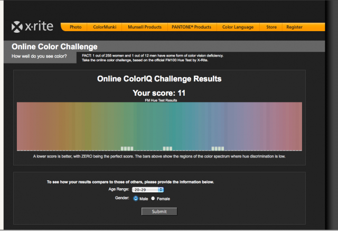Click the FACT color deficiency statement
This screenshot has height=231, width=338.
point(153,56)
